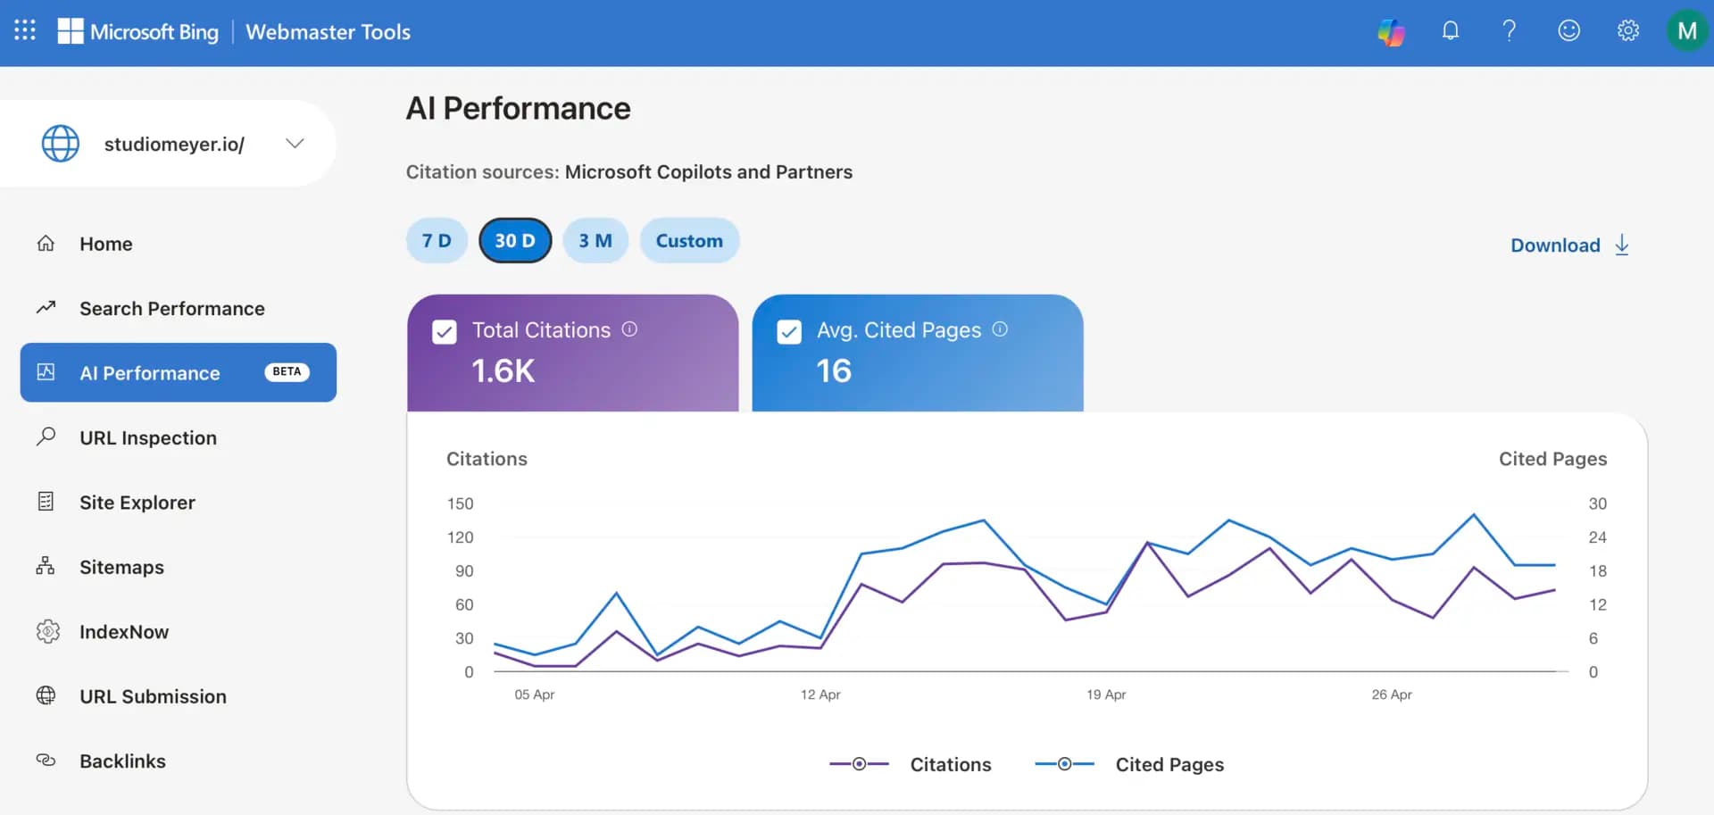Click the Home house icon
Screen dimensions: 1714x815
tap(46, 243)
